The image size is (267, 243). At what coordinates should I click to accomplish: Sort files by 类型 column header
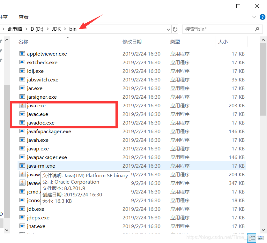(175, 42)
